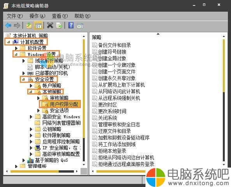Collapse the 计算机配置 node
This screenshot has width=231, height=187.
[x=9, y=42]
